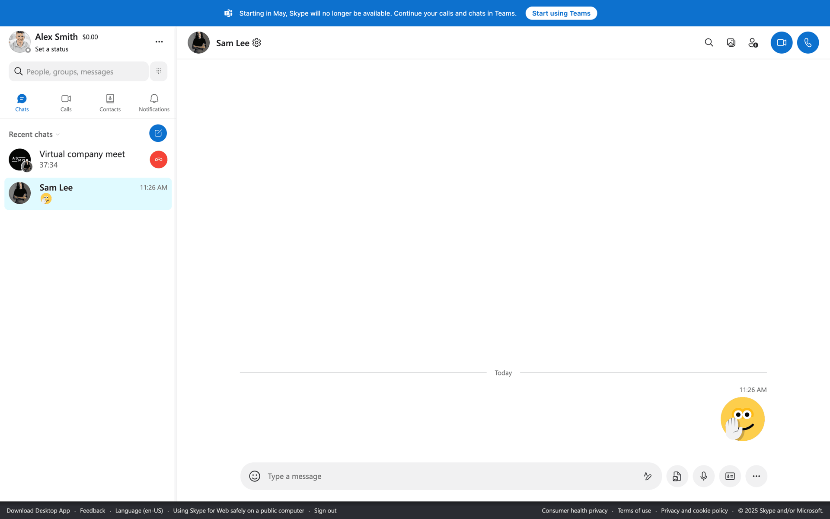Screen dimensions: 830x519
Task: Start a video call with Sam Lee
Action: pos(781,42)
